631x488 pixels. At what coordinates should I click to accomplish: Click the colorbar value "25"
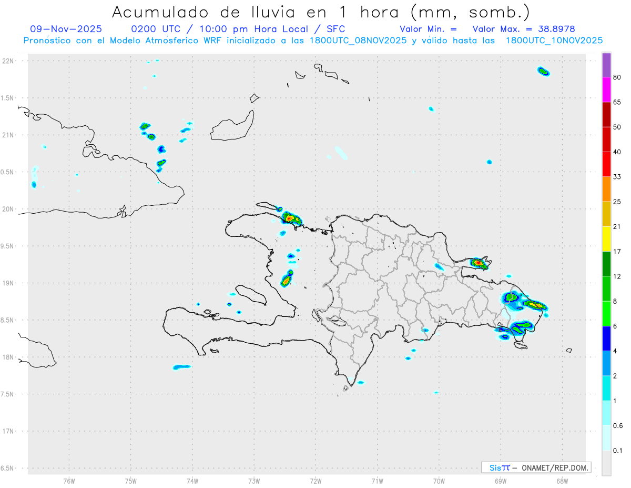pyautogui.click(x=617, y=201)
